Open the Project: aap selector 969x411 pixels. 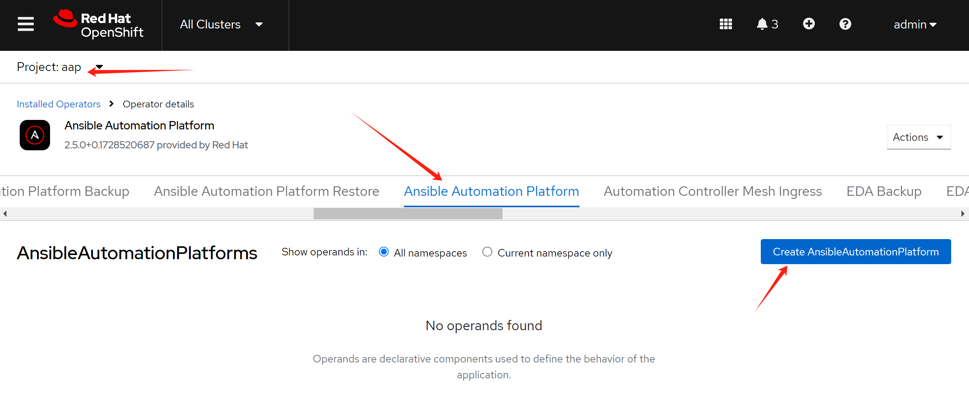(x=60, y=67)
